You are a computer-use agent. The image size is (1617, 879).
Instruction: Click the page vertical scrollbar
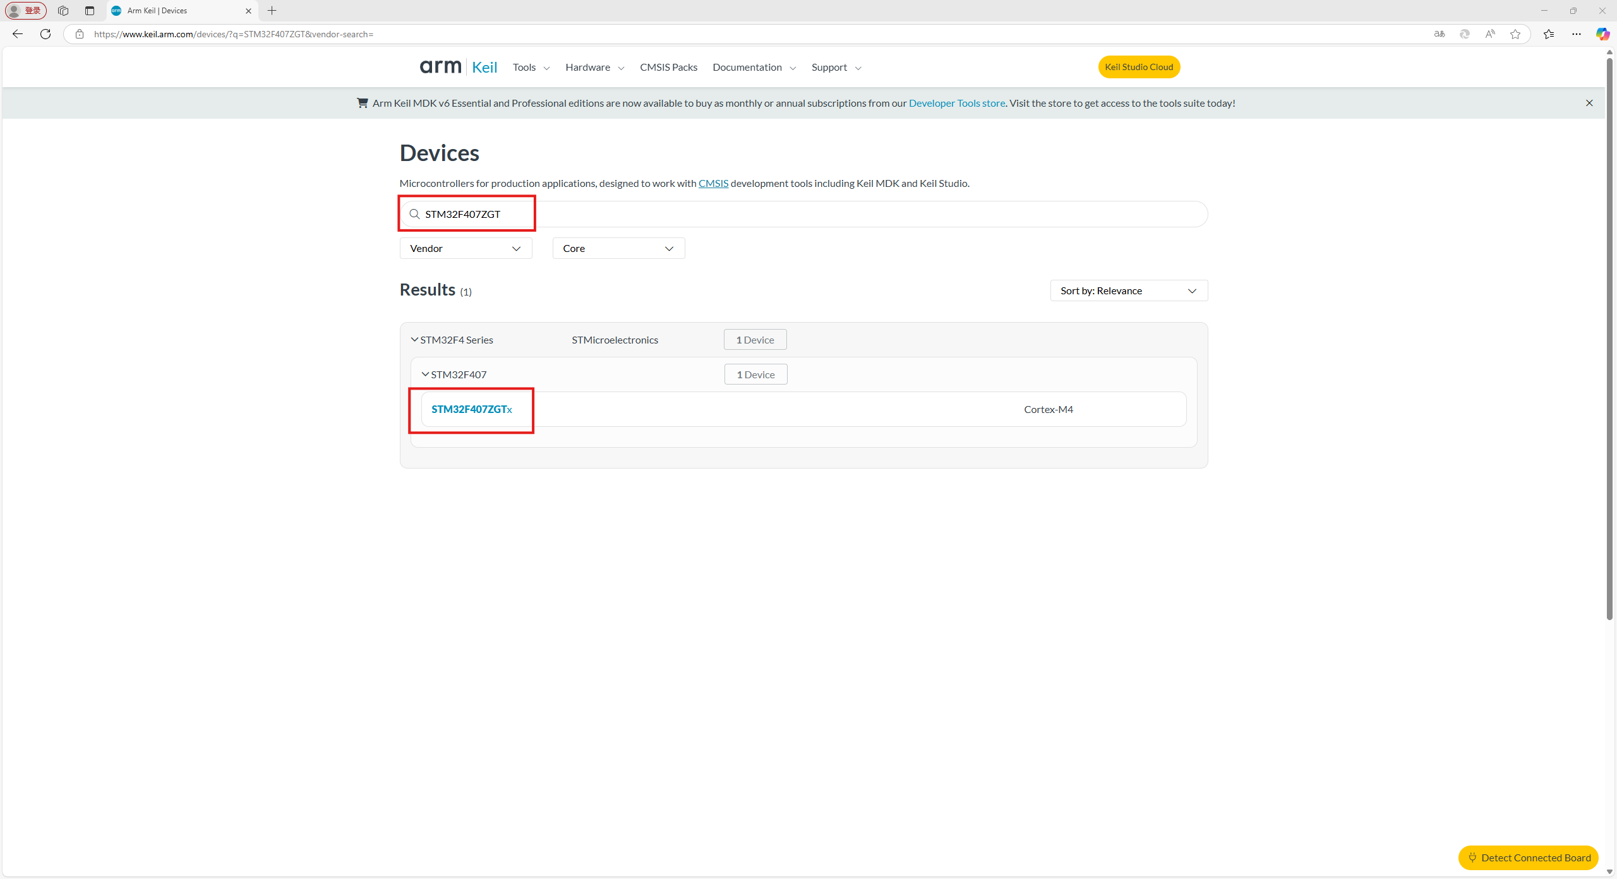point(1609,338)
